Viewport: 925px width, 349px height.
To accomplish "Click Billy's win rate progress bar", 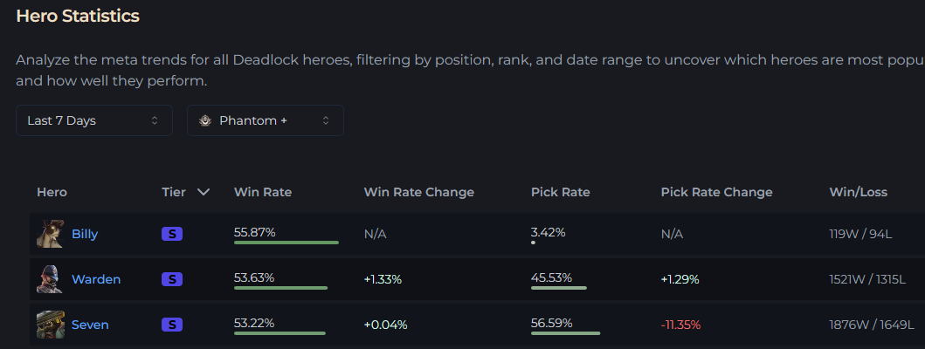I will 286,243.
